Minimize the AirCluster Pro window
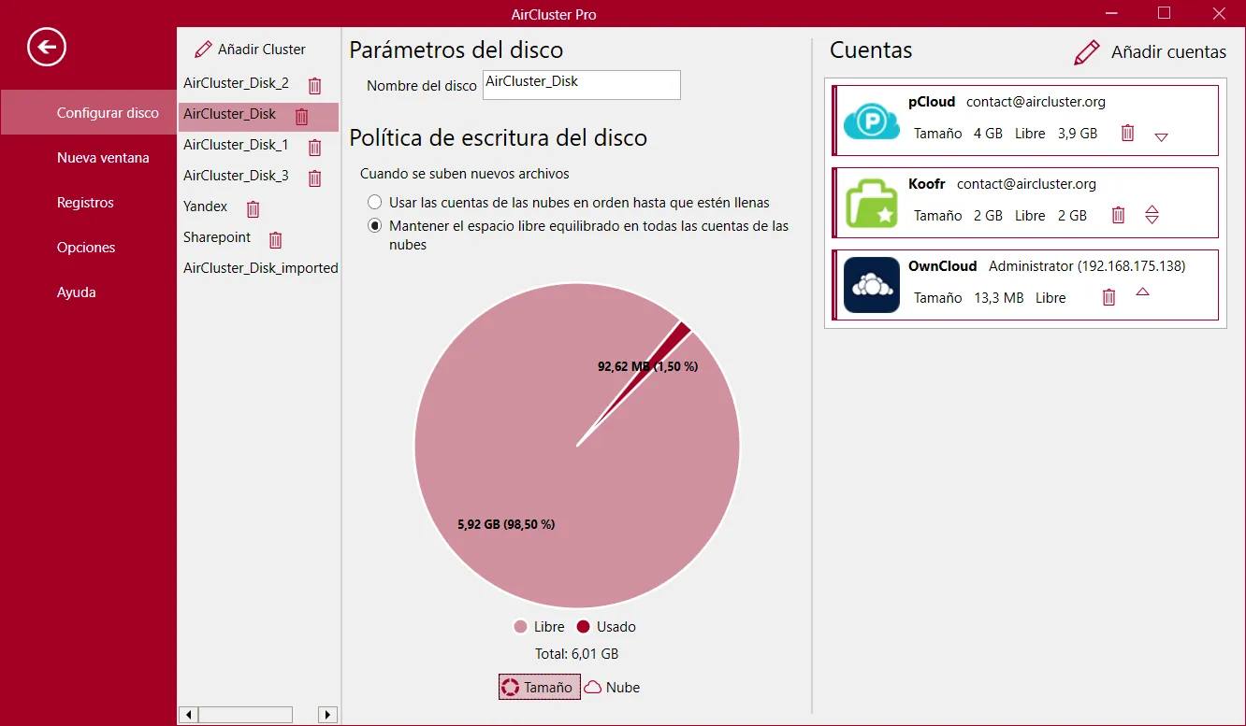 [x=1111, y=13]
